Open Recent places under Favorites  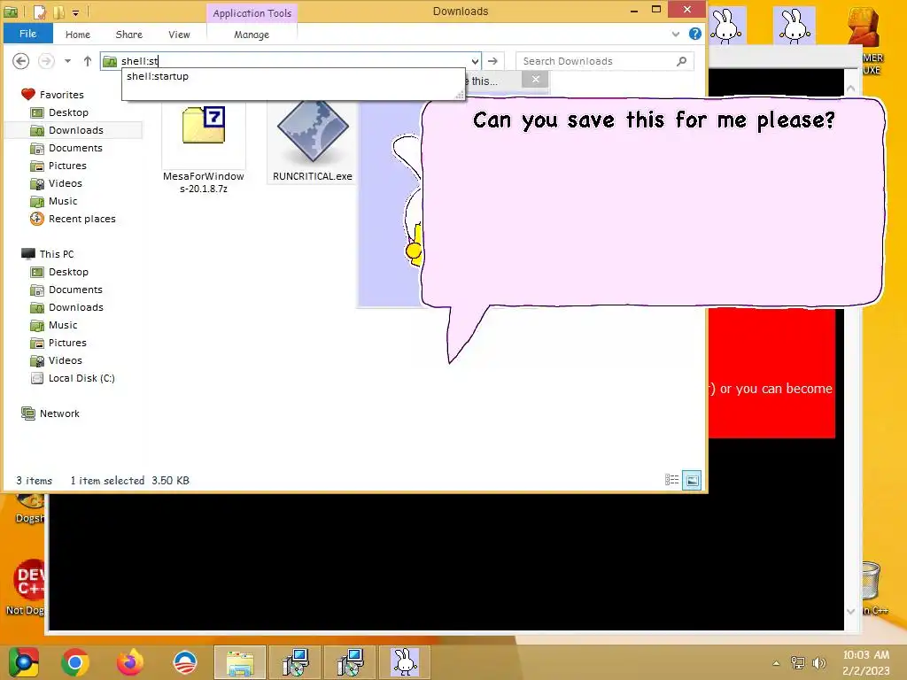click(x=81, y=219)
